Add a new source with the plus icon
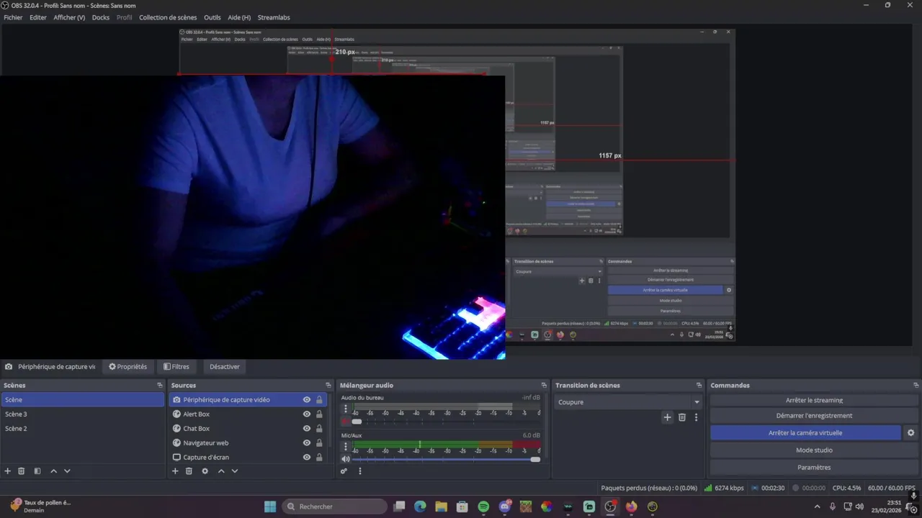 [175, 471]
